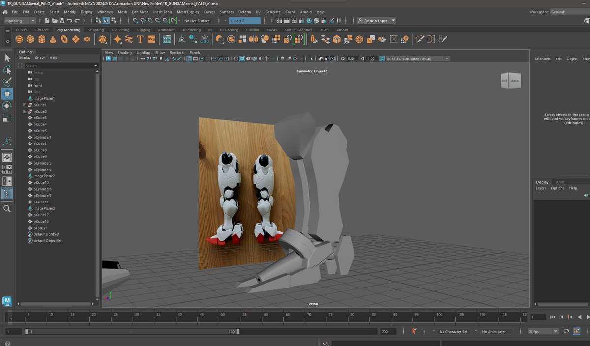Click the polygon sphere shelf icon

[x=19, y=39]
